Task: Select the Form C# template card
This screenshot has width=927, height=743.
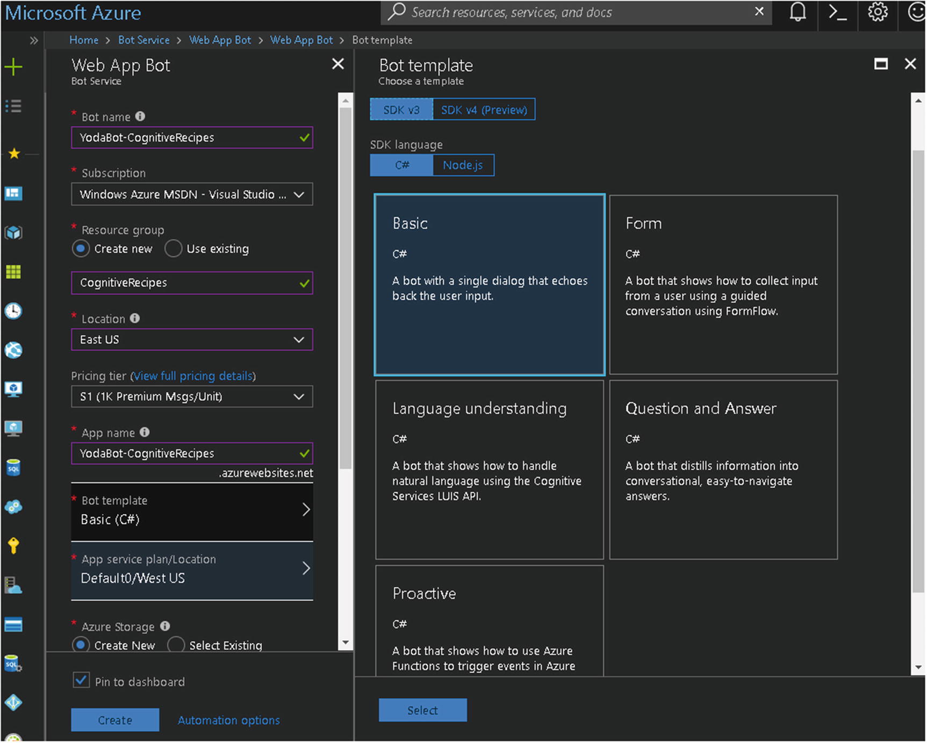Action: click(723, 284)
